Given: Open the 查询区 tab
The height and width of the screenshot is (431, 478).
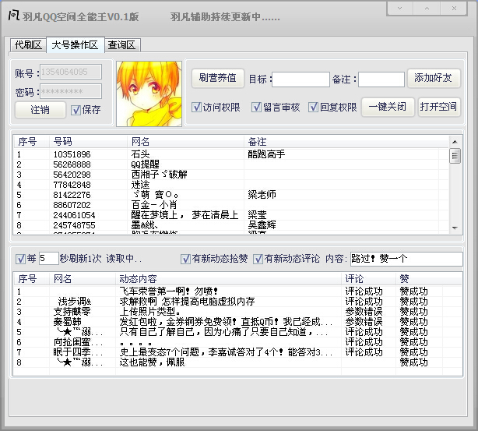Looking at the screenshot, I should 122,45.
